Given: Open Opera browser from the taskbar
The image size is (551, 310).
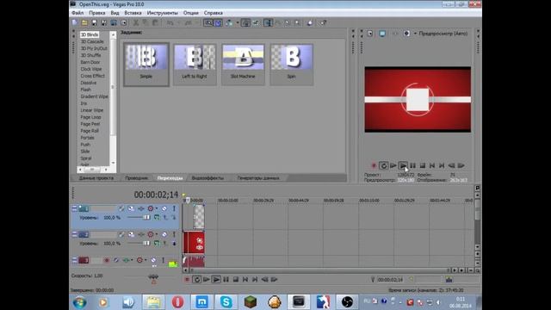Looking at the screenshot, I should coord(177,302).
